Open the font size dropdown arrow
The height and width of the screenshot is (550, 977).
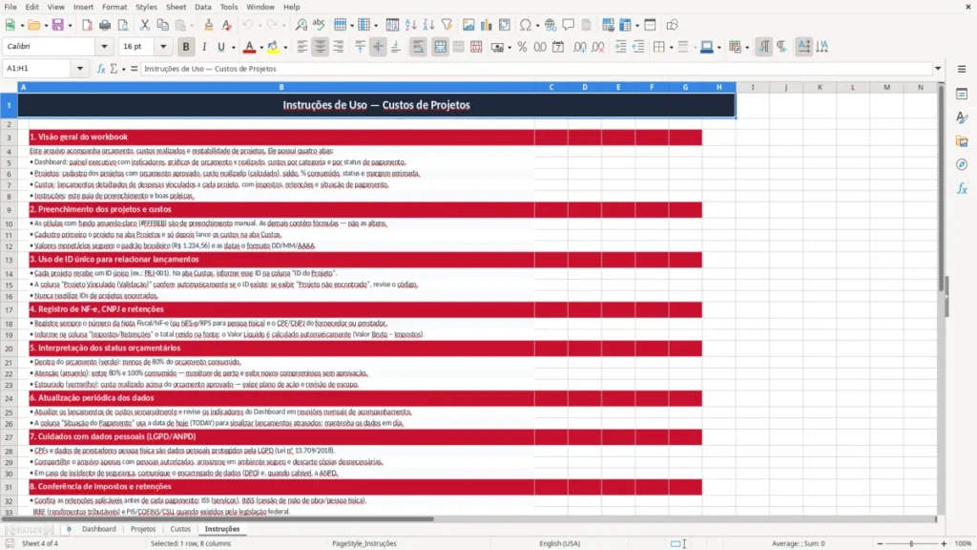(x=163, y=46)
